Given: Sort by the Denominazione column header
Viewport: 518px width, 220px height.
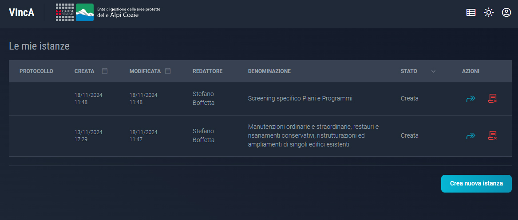Looking at the screenshot, I should [x=269, y=71].
